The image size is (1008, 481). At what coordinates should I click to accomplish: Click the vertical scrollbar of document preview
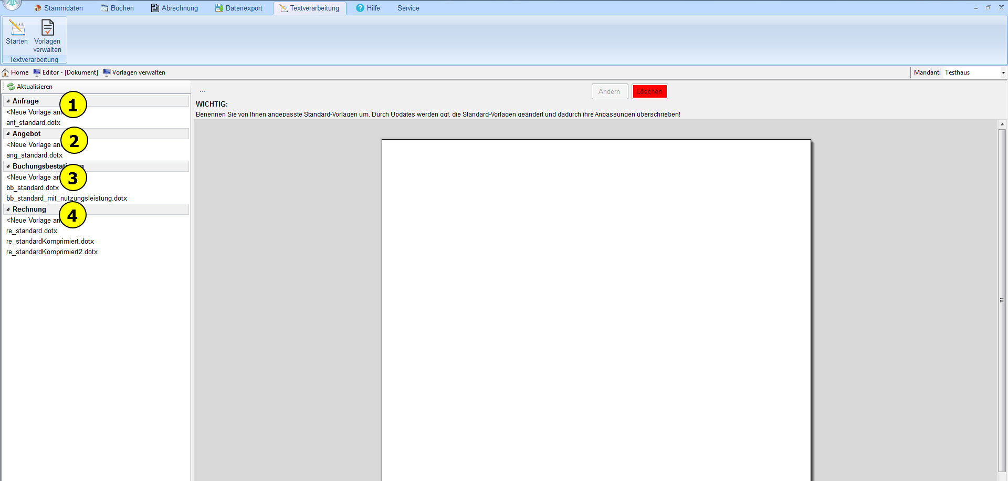[1002, 300]
